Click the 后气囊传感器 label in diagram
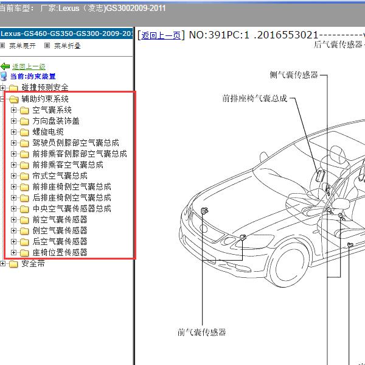Viewport: 365px width, 365px height. tap(338, 44)
